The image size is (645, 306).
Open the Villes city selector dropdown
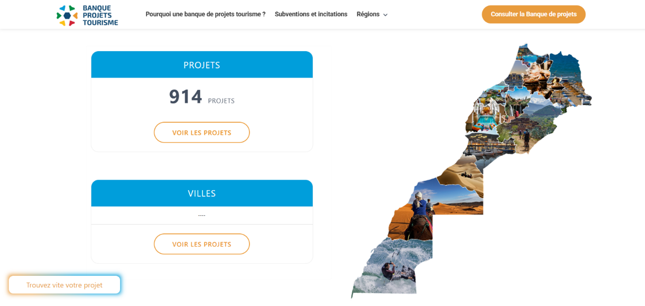[x=202, y=215]
